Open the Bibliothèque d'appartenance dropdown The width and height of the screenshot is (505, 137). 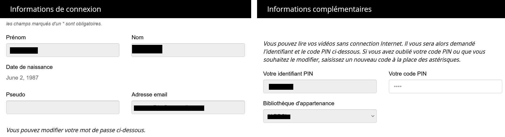tap(320, 116)
